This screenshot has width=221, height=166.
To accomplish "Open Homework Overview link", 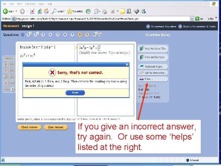I will click(161, 26).
